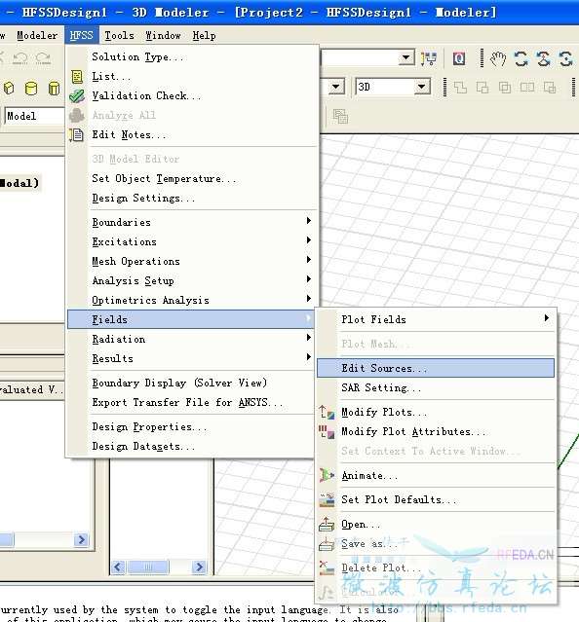Image resolution: width=579 pixels, height=622 pixels.
Task: Expand the Plot Fields submenu
Action: tap(436, 319)
